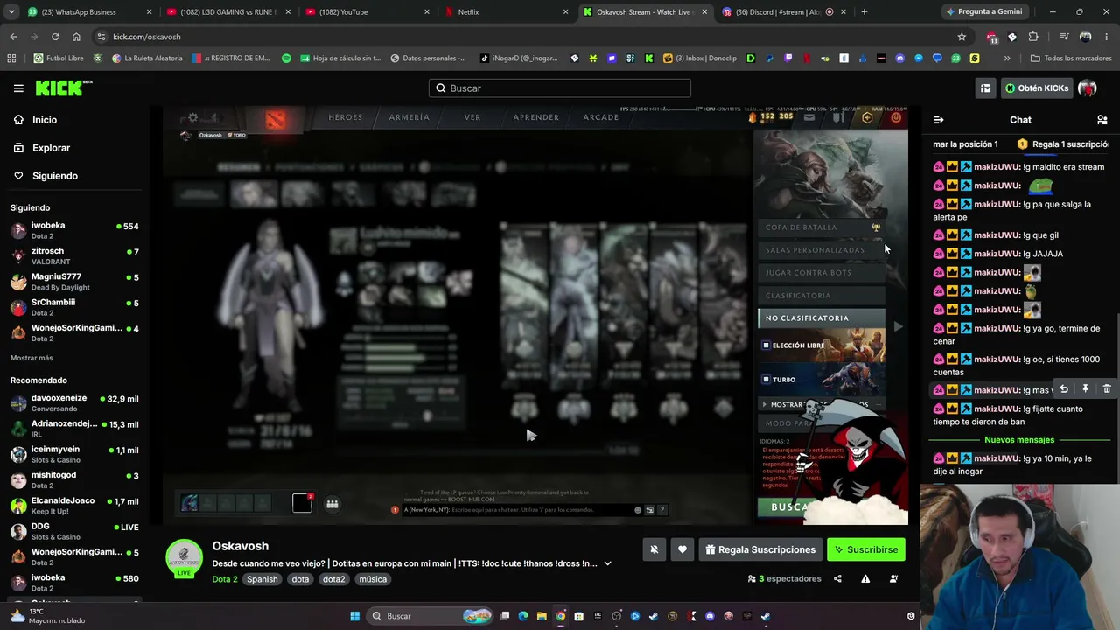Screen dimensions: 1120x630
Task: Go to Inicio in Kick sidebar
Action: tap(45, 120)
